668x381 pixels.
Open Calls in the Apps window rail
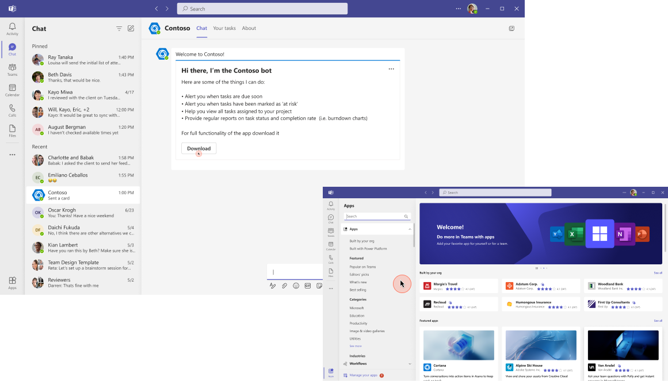click(x=331, y=259)
